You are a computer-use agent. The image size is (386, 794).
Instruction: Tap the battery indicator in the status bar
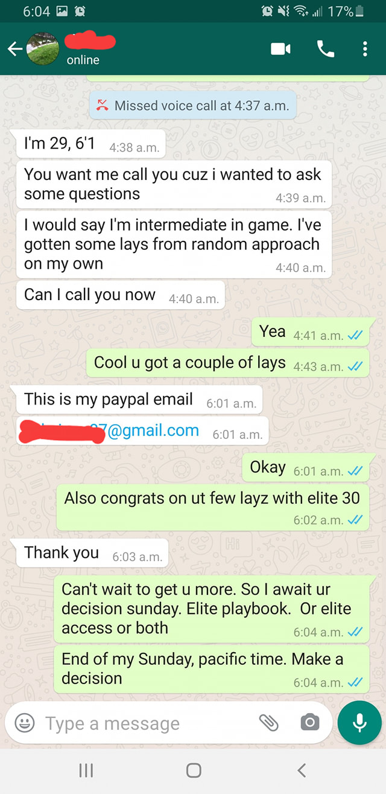359,11
